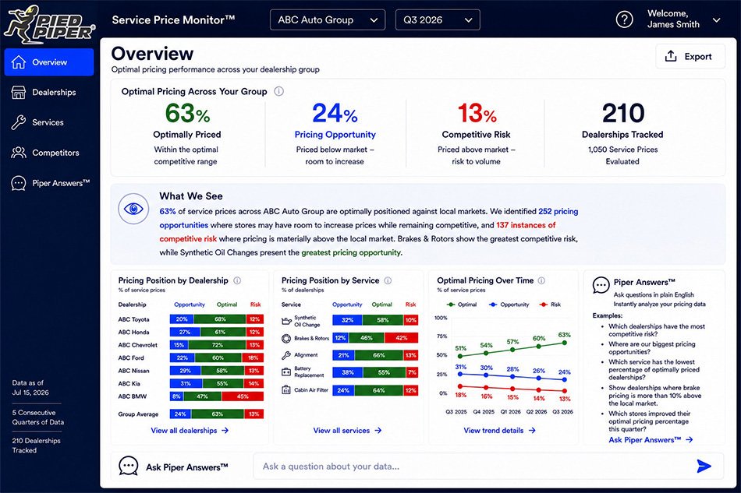
Task: Click the Battery Replacement icon
Action: click(x=286, y=372)
